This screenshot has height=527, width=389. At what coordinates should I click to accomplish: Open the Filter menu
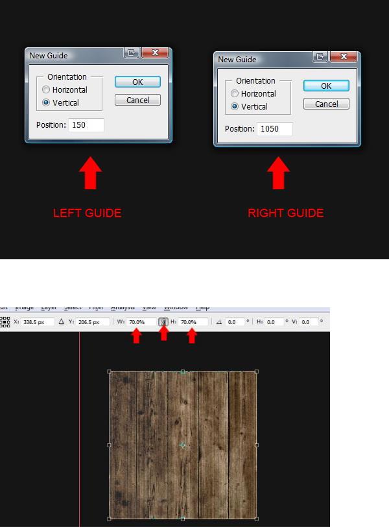pyautogui.click(x=96, y=307)
